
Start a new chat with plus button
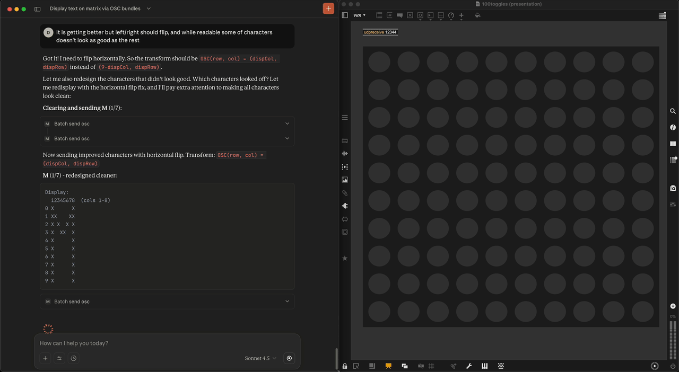click(x=328, y=8)
